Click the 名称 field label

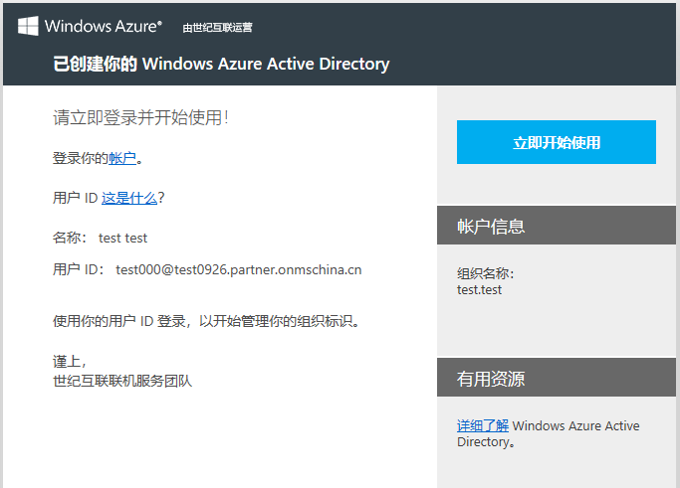(69, 238)
